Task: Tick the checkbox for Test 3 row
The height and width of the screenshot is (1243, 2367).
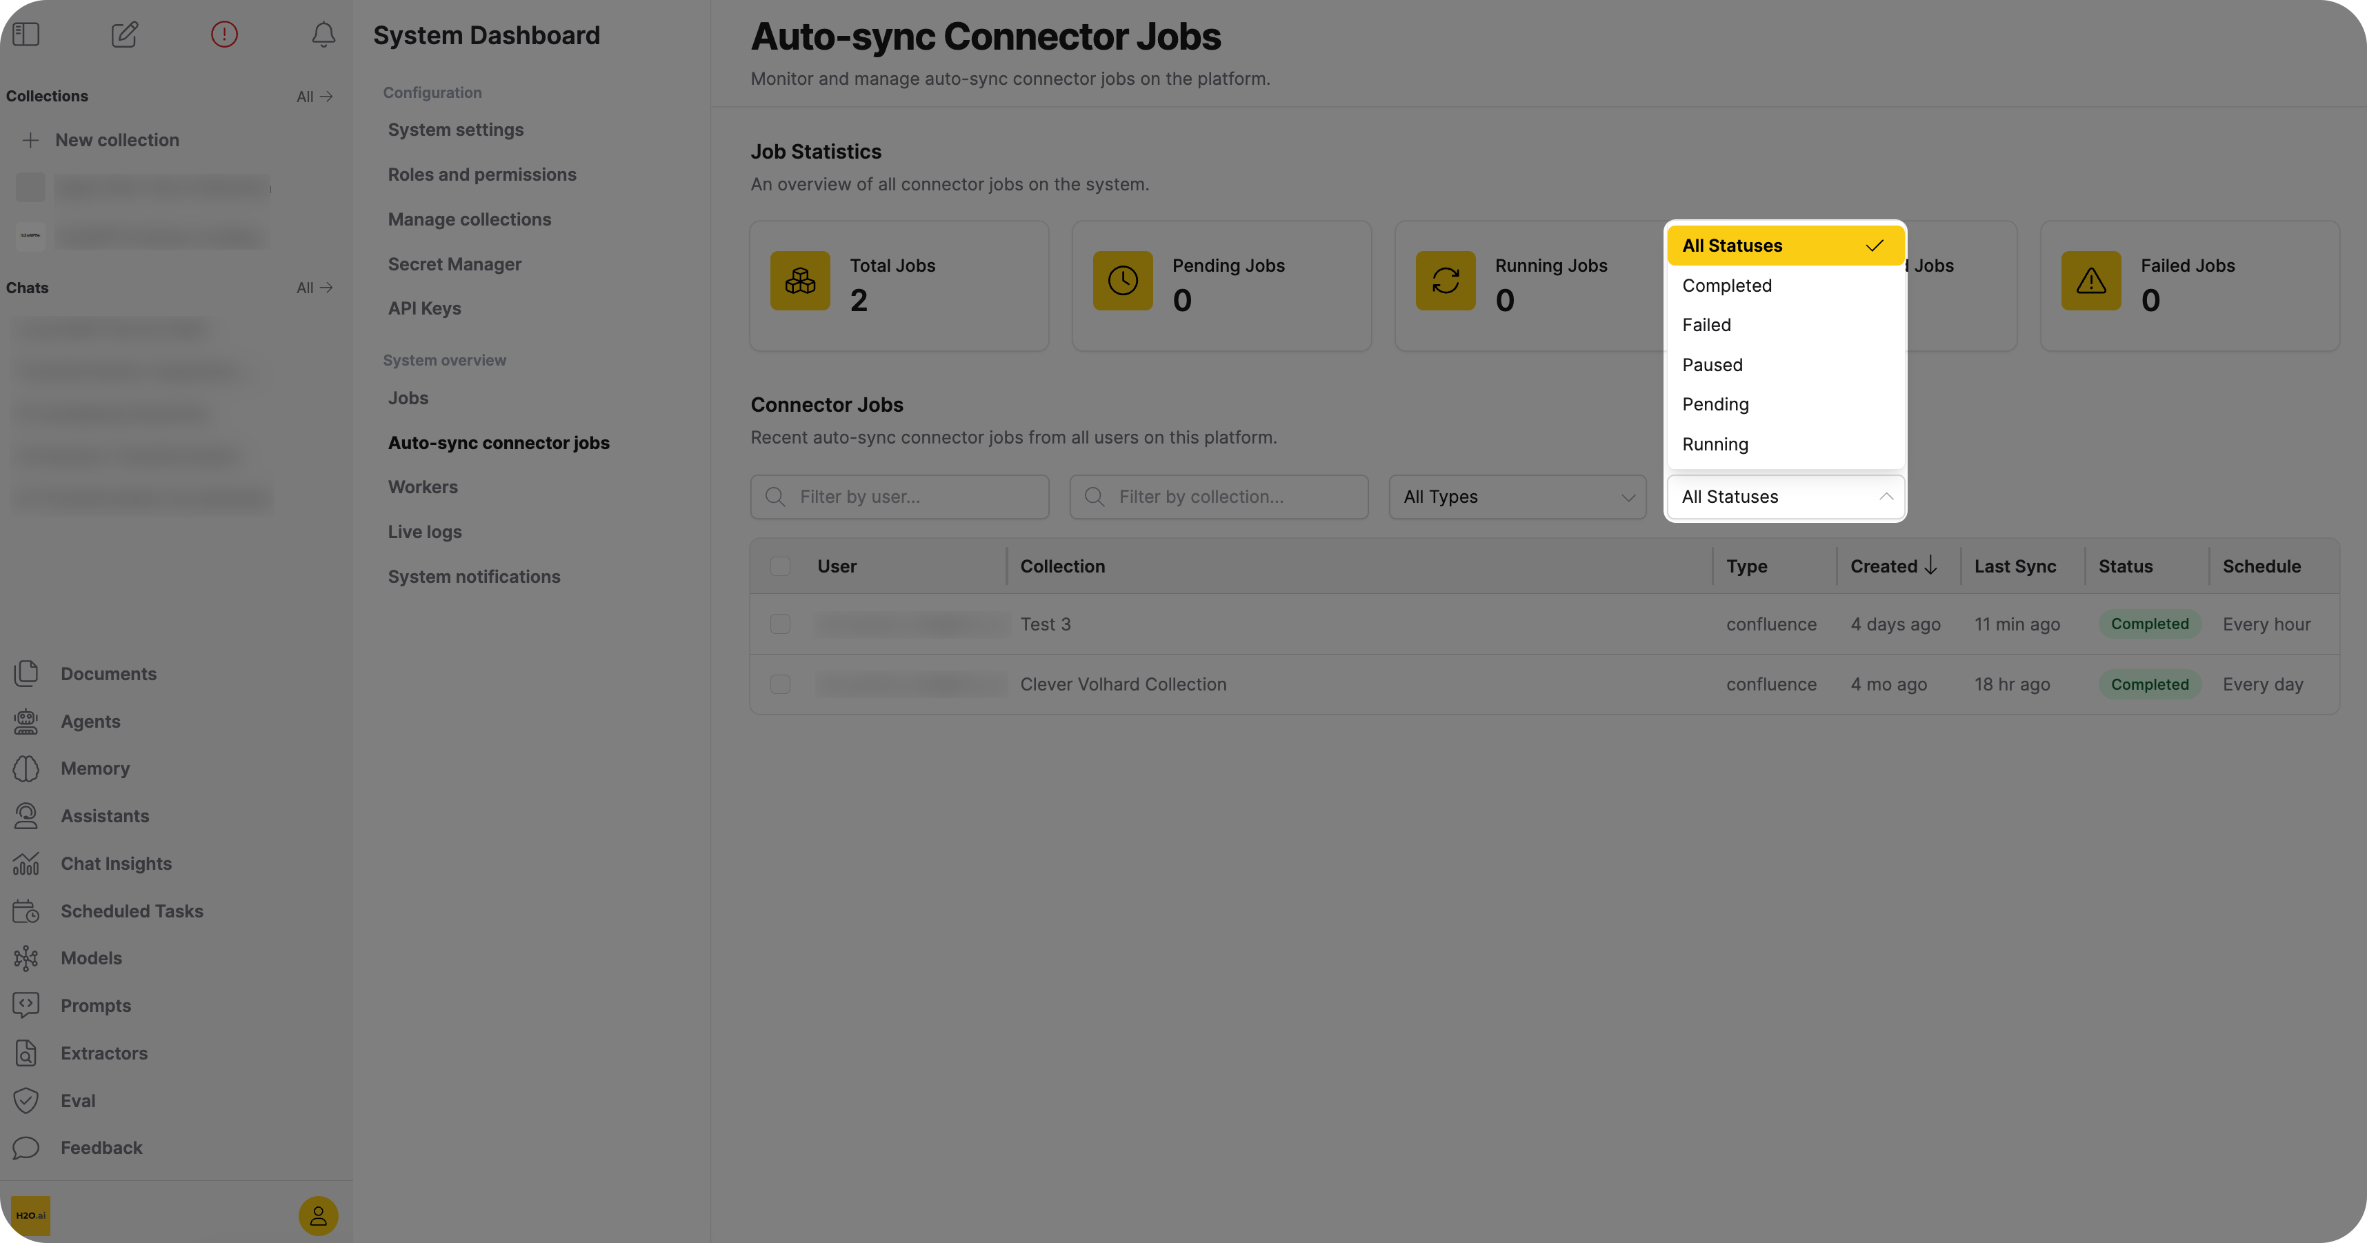Action: 780,624
